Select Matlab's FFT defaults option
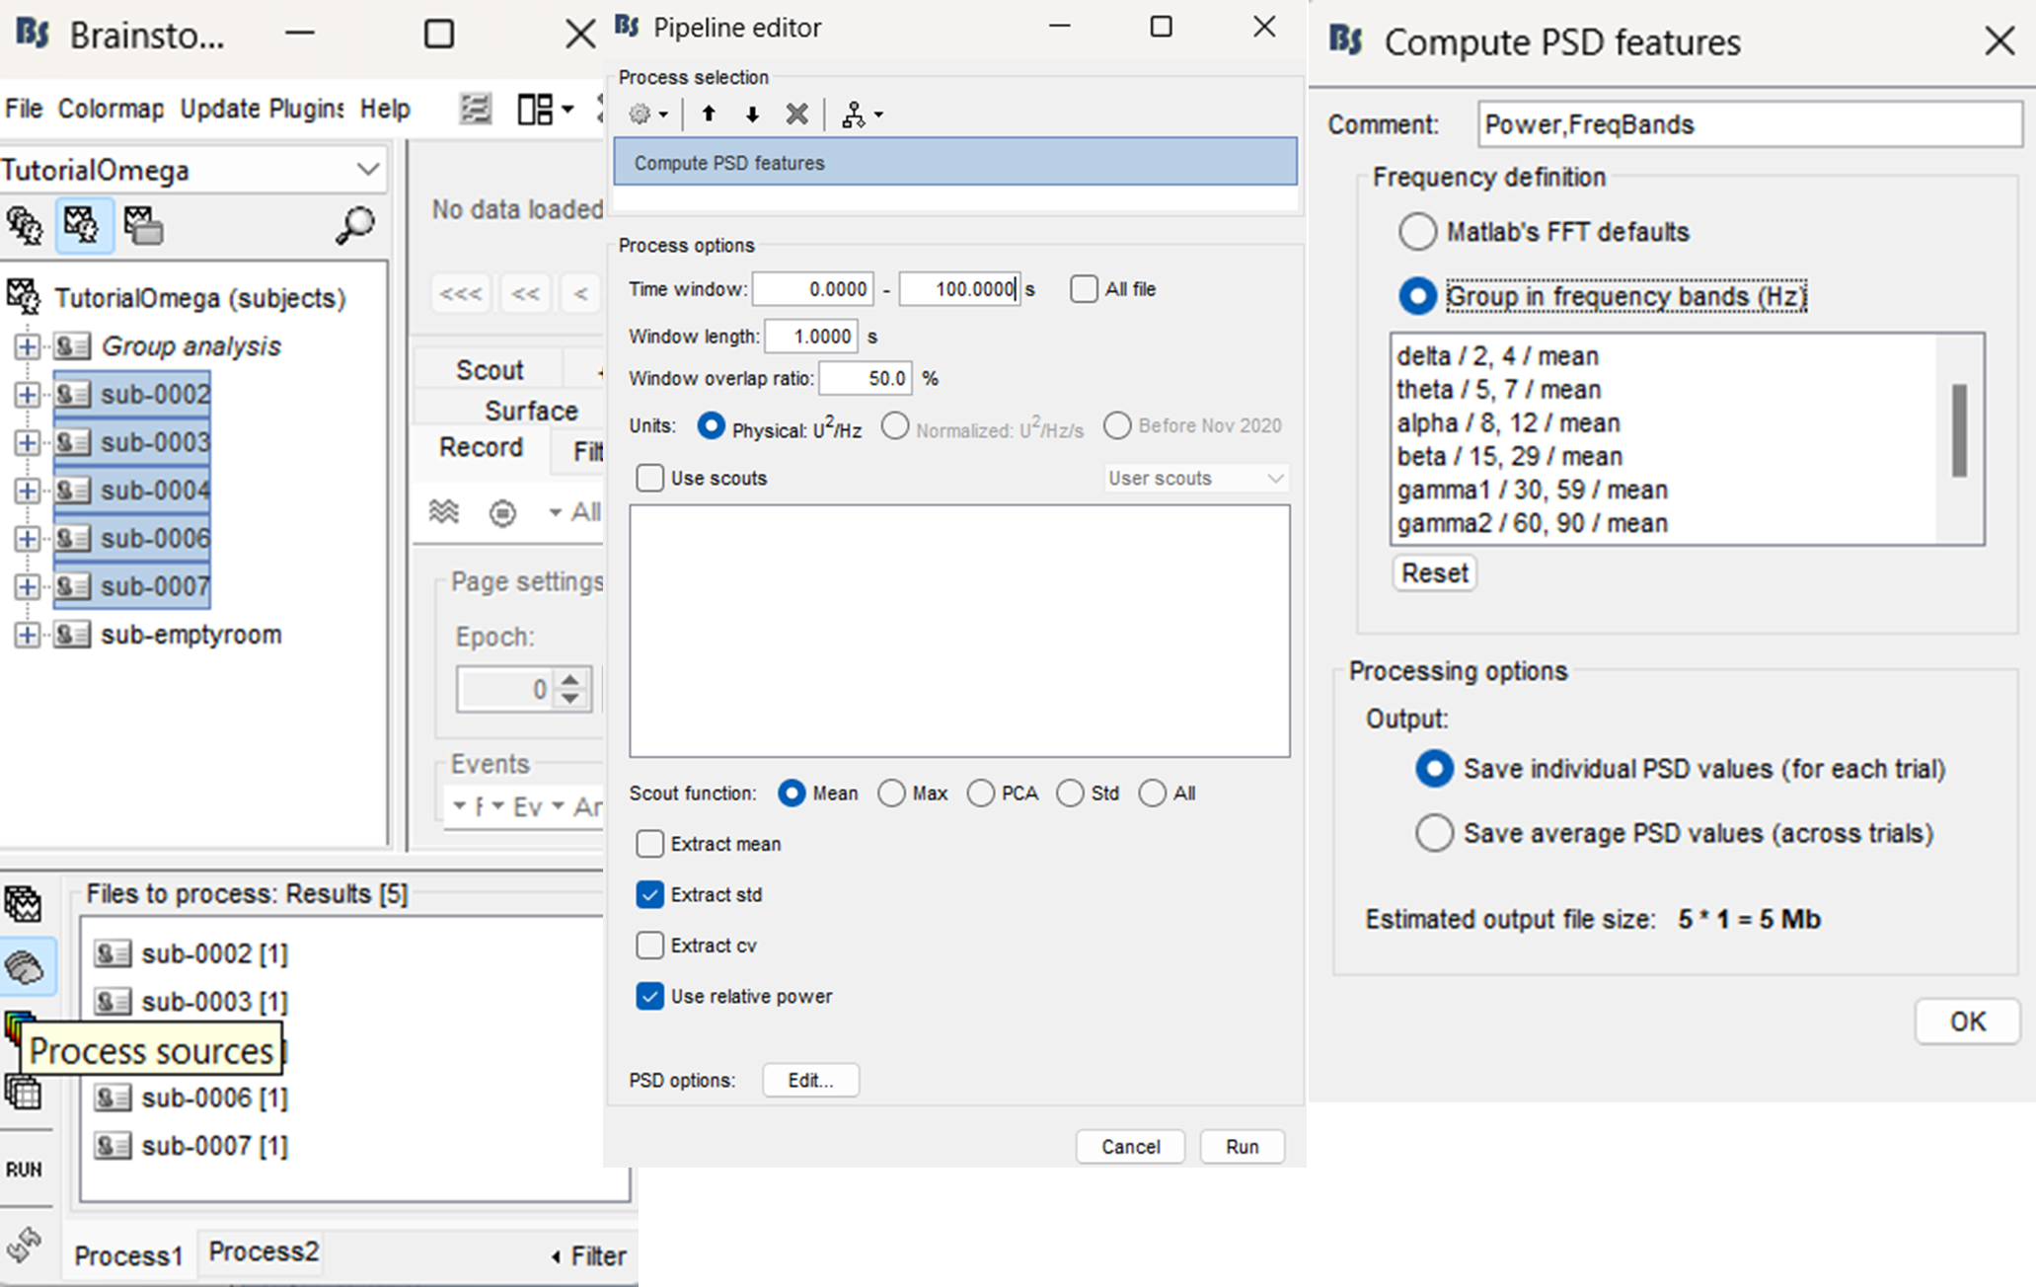Viewport: 2036px width, 1287px height. (x=1418, y=232)
